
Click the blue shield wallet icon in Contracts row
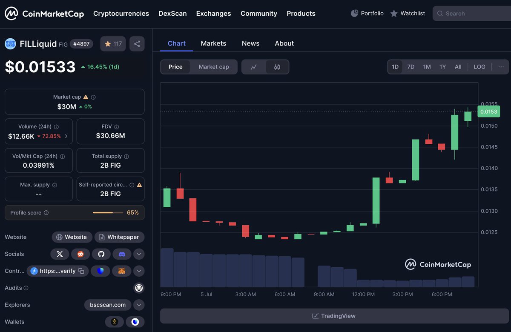point(100,271)
